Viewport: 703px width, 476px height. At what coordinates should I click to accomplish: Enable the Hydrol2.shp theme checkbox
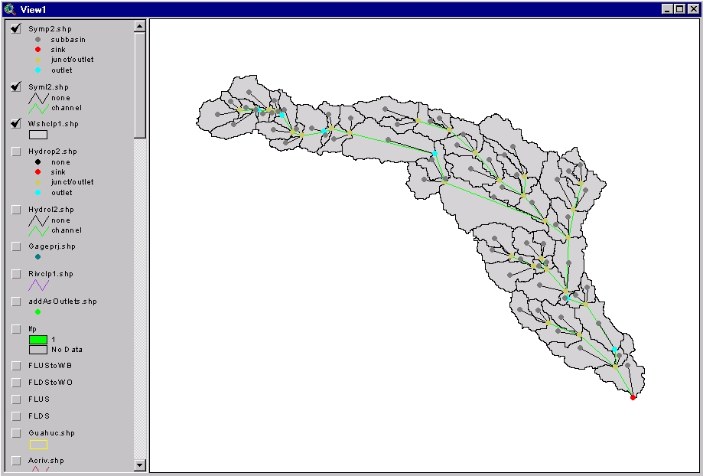16,210
